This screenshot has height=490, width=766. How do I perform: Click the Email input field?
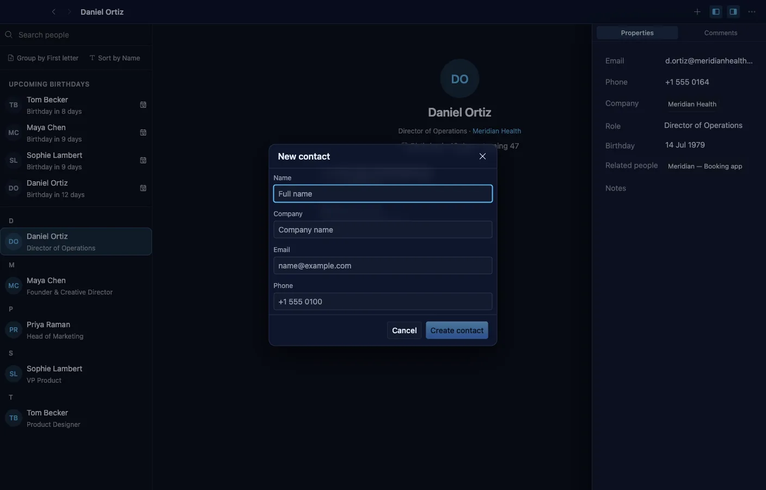(383, 266)
